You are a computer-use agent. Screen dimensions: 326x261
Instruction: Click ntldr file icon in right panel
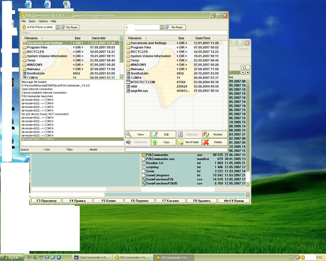point(128,86)
